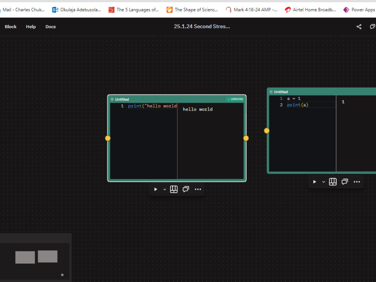Screen dimensions: 376x282
Task: Open The Shape of Scienc... bookmark
Action: [x=192, y=10]
